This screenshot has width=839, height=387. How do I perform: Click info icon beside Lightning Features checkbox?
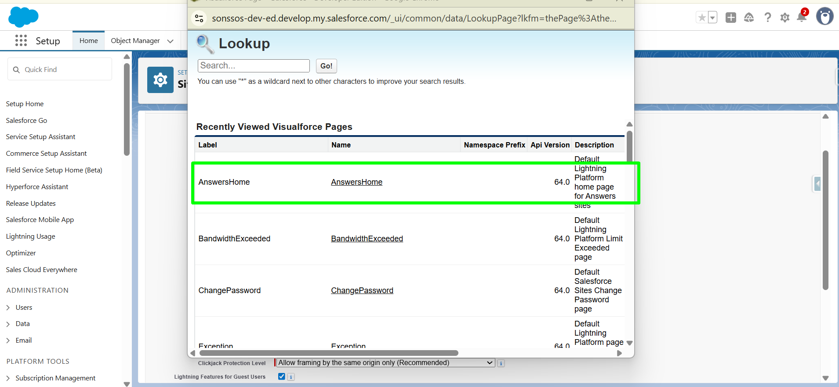click(291, 377)
